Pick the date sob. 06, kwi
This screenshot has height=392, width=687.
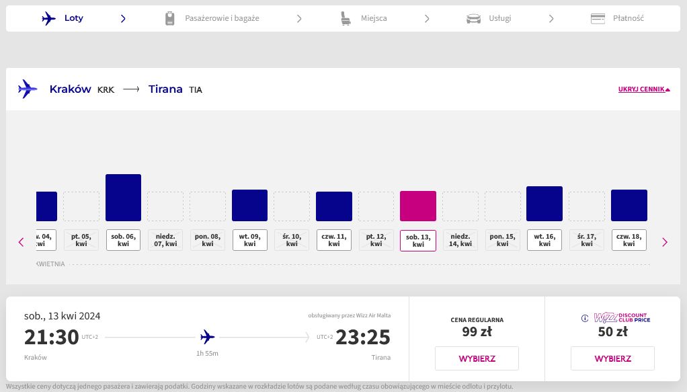pos(123,240)
